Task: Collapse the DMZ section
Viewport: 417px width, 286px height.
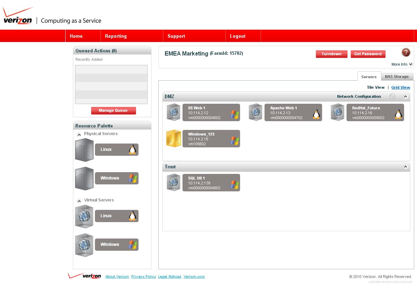Action: pyautogui.click(x=405, y=96)
